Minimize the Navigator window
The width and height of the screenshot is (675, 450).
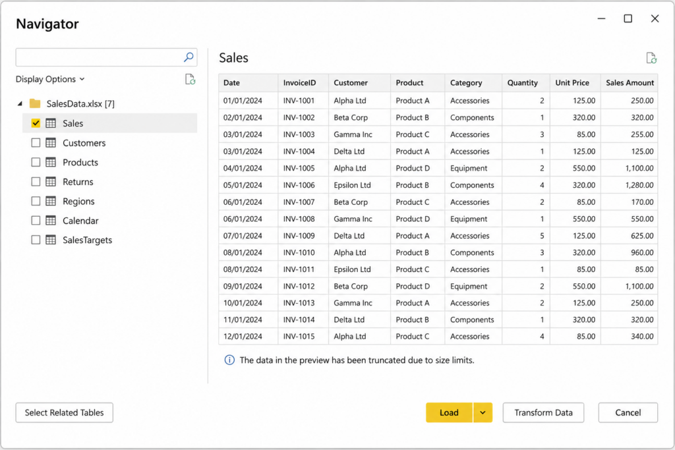tap(601, 18)
